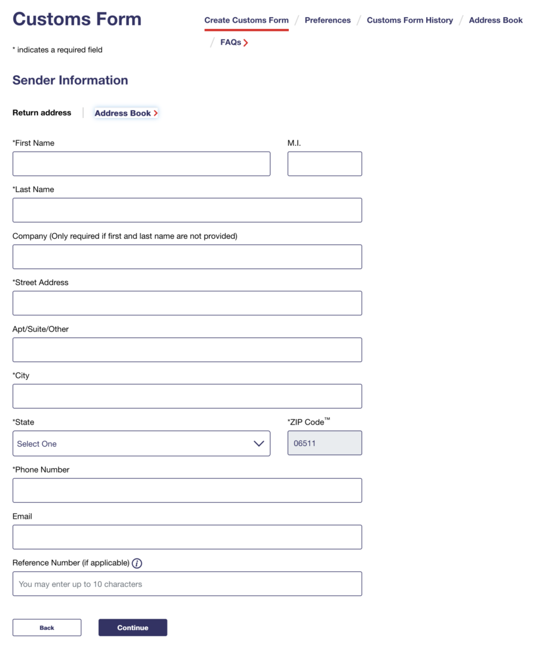This screenshot has height=647, width=538.
Task: Focus the Email input field
Action: 187,537
